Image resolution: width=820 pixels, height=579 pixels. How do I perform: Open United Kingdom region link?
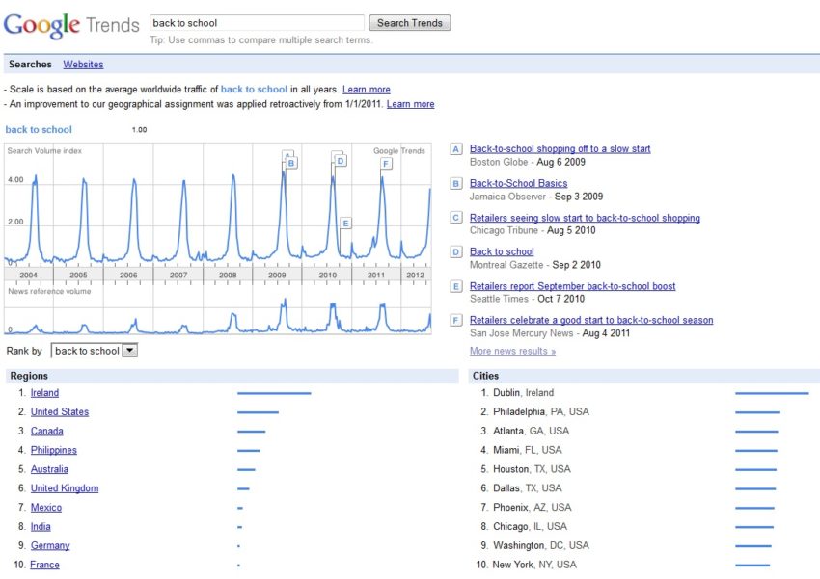click(x=65, y=488)
